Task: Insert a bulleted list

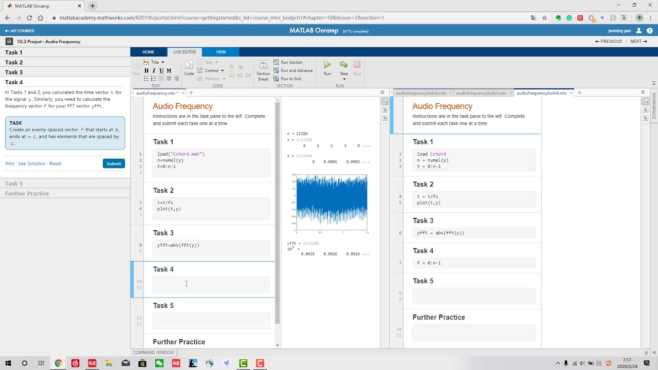Action: 146,79
